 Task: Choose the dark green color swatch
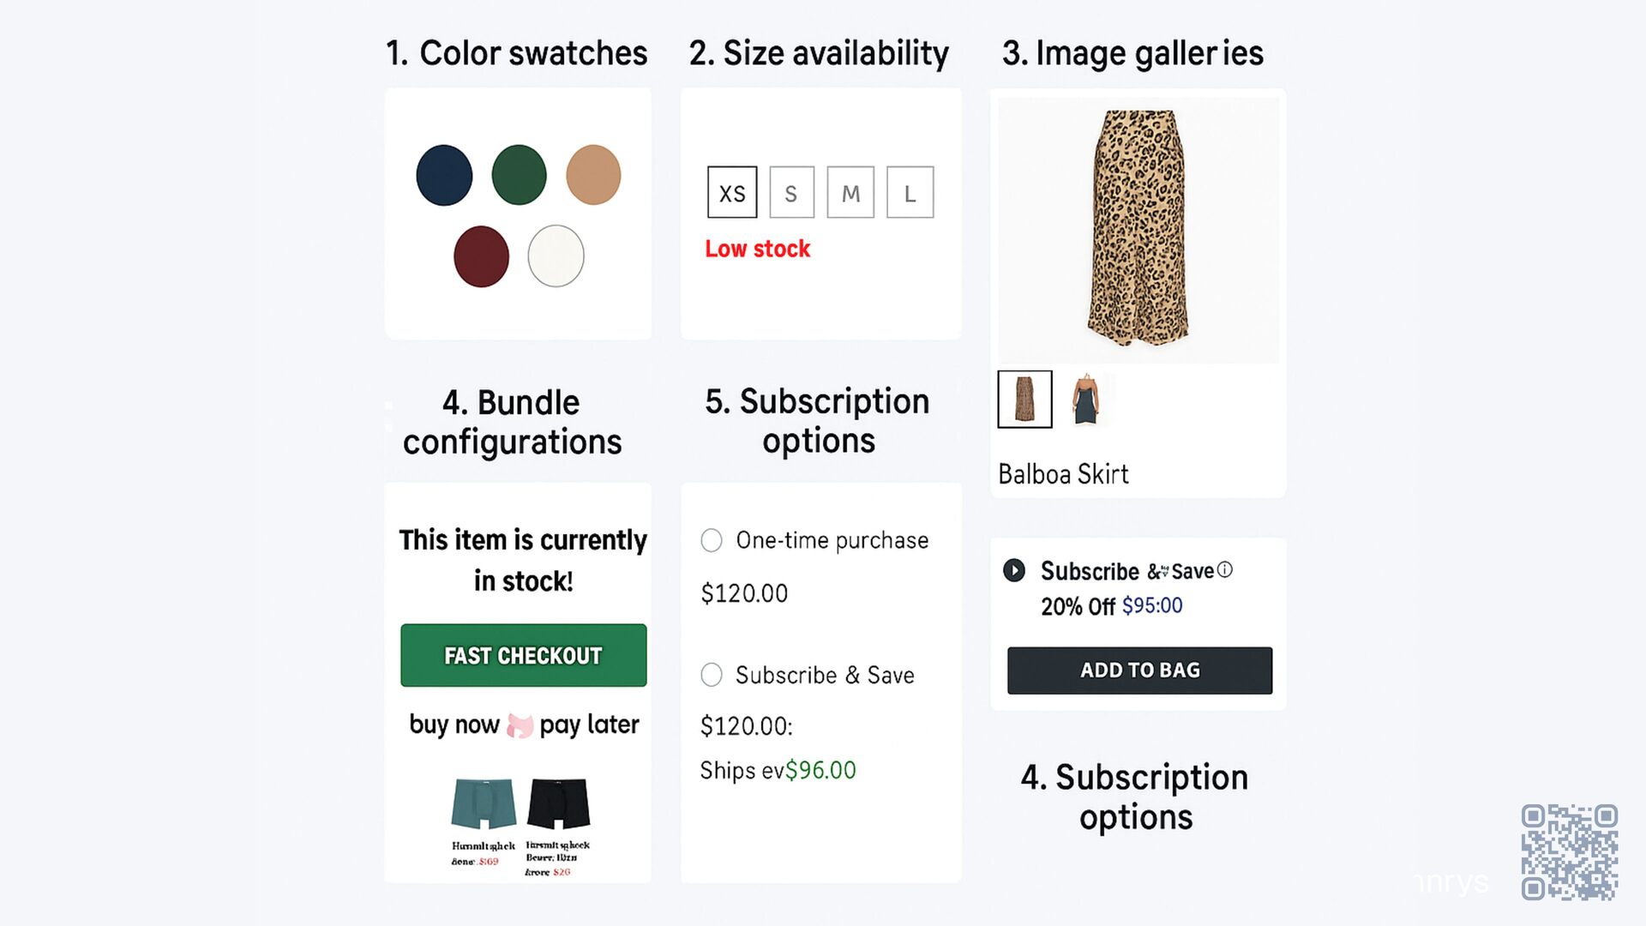click(519, 176)
